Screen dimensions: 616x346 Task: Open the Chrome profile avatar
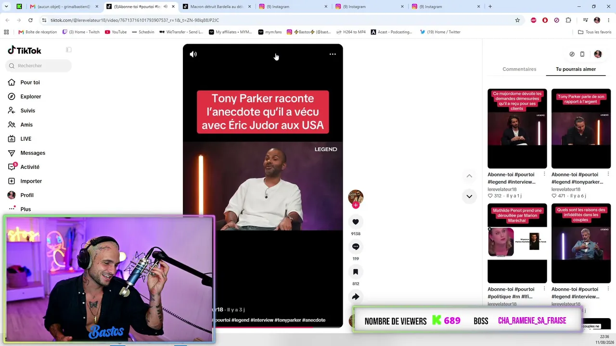[597, 20]
